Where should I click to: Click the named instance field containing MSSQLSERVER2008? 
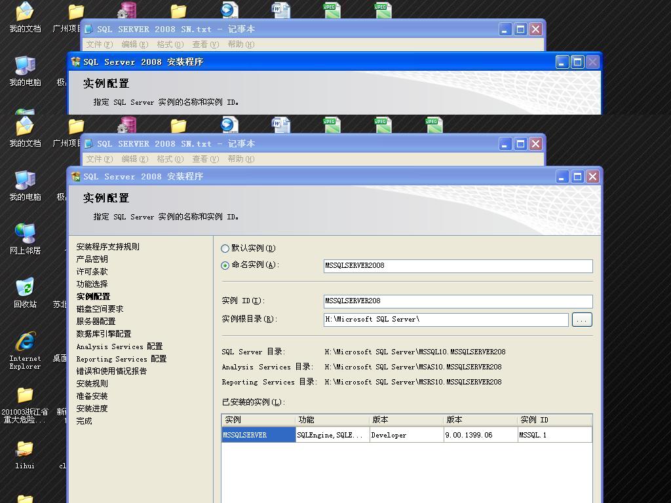click(x=457, y=266)
